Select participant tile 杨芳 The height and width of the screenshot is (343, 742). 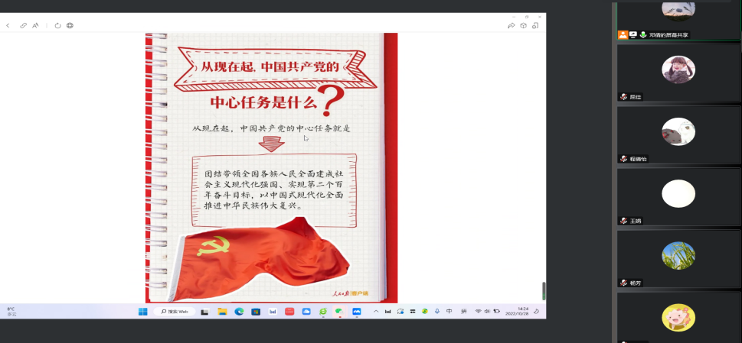tap(678, 259)
